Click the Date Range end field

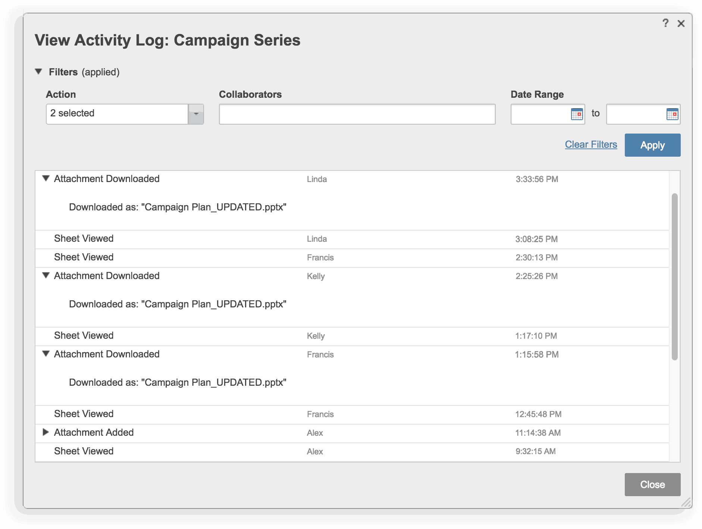[636, 114]
